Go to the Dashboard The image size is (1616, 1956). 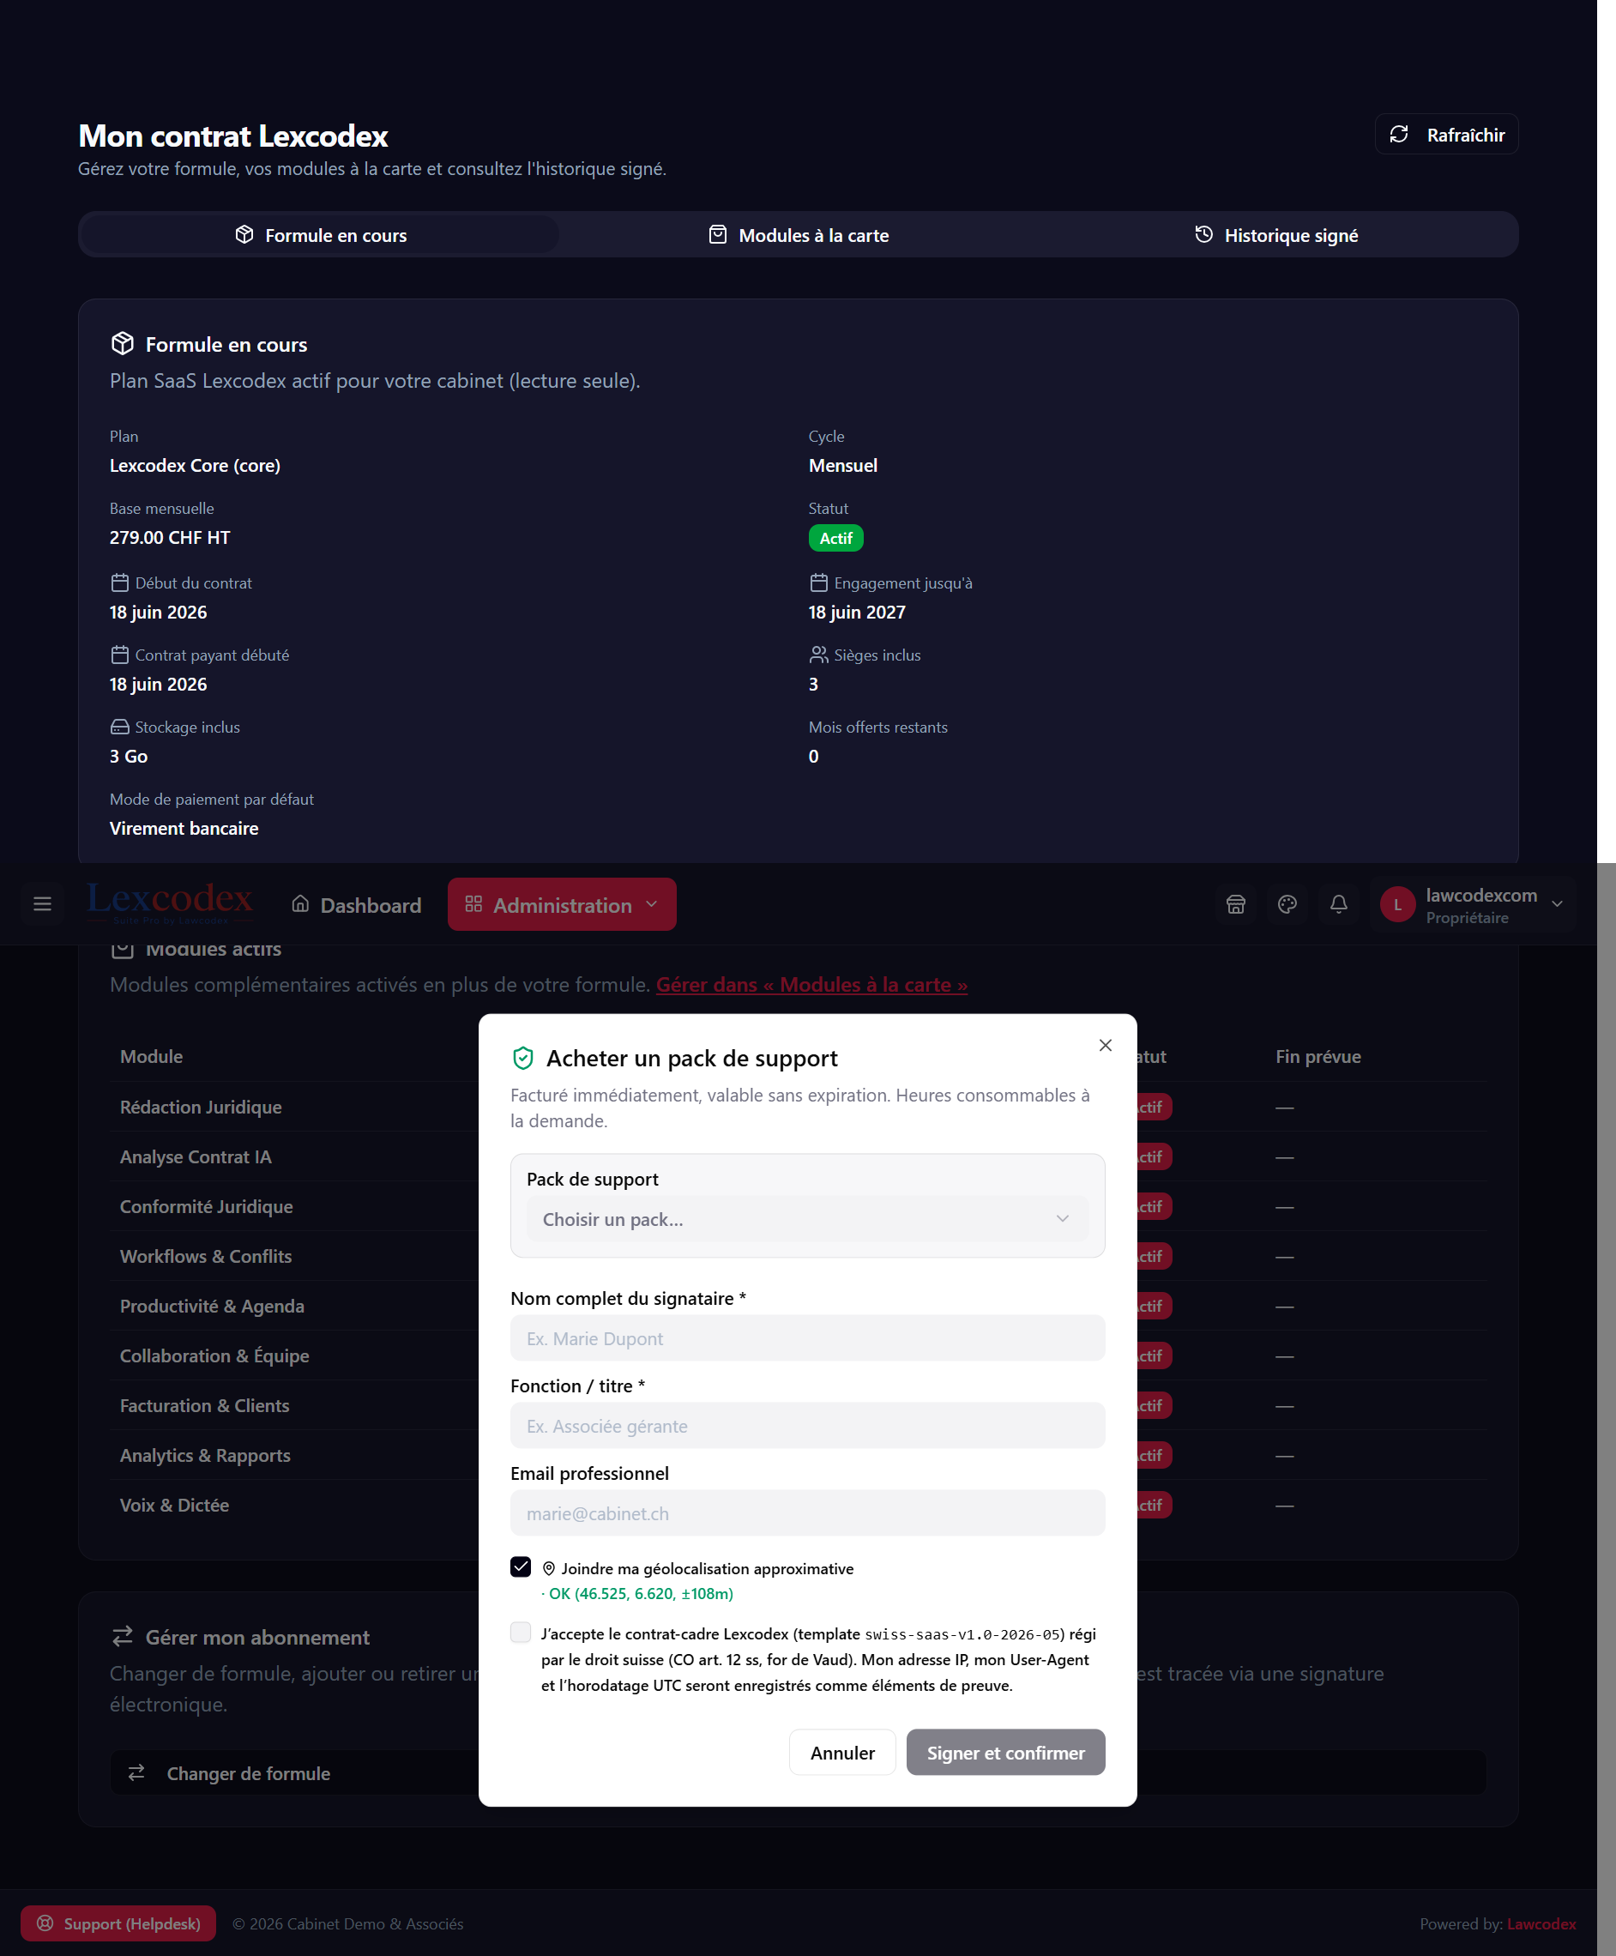tap(357, 905)
